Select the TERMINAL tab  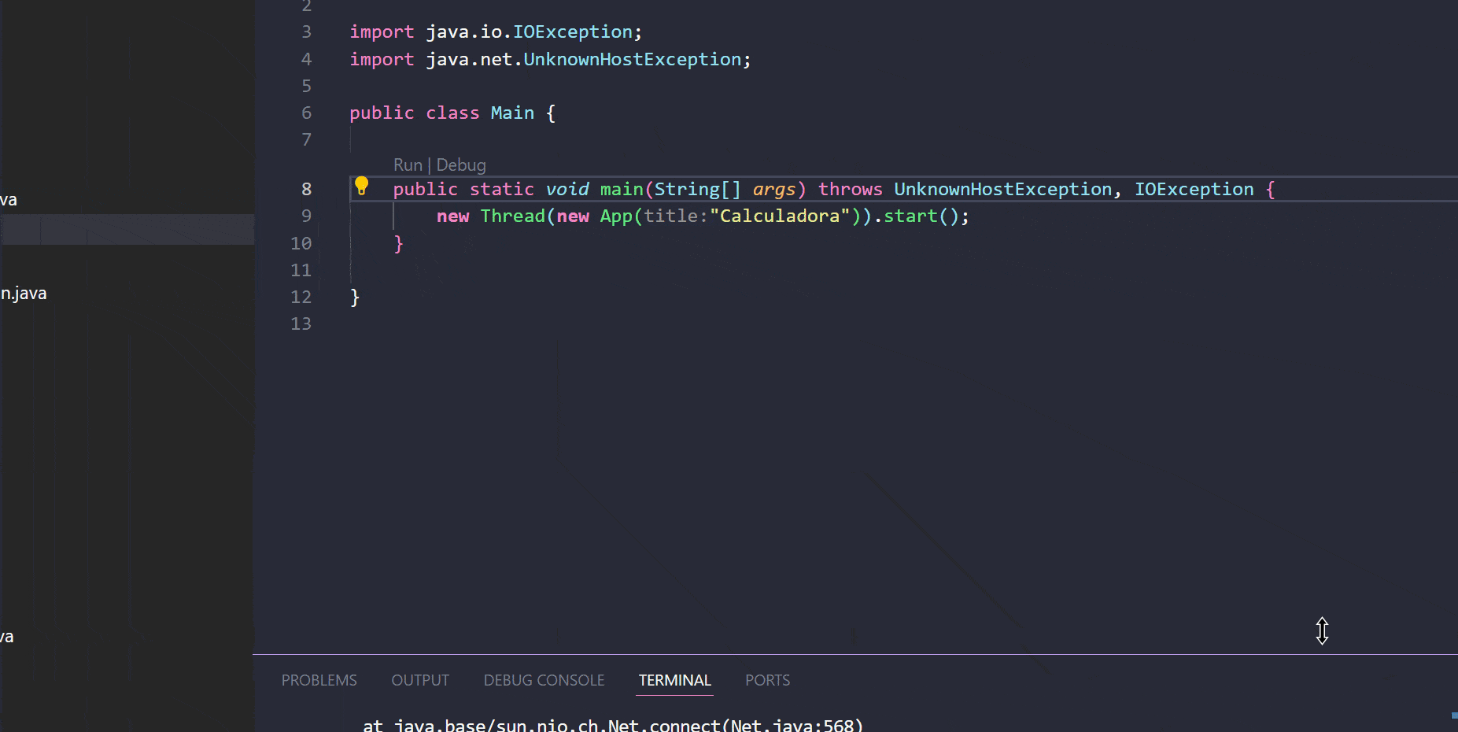coord(674,680)
